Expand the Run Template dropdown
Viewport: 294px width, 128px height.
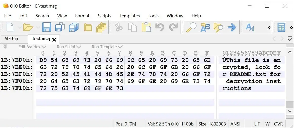(107, 47)
